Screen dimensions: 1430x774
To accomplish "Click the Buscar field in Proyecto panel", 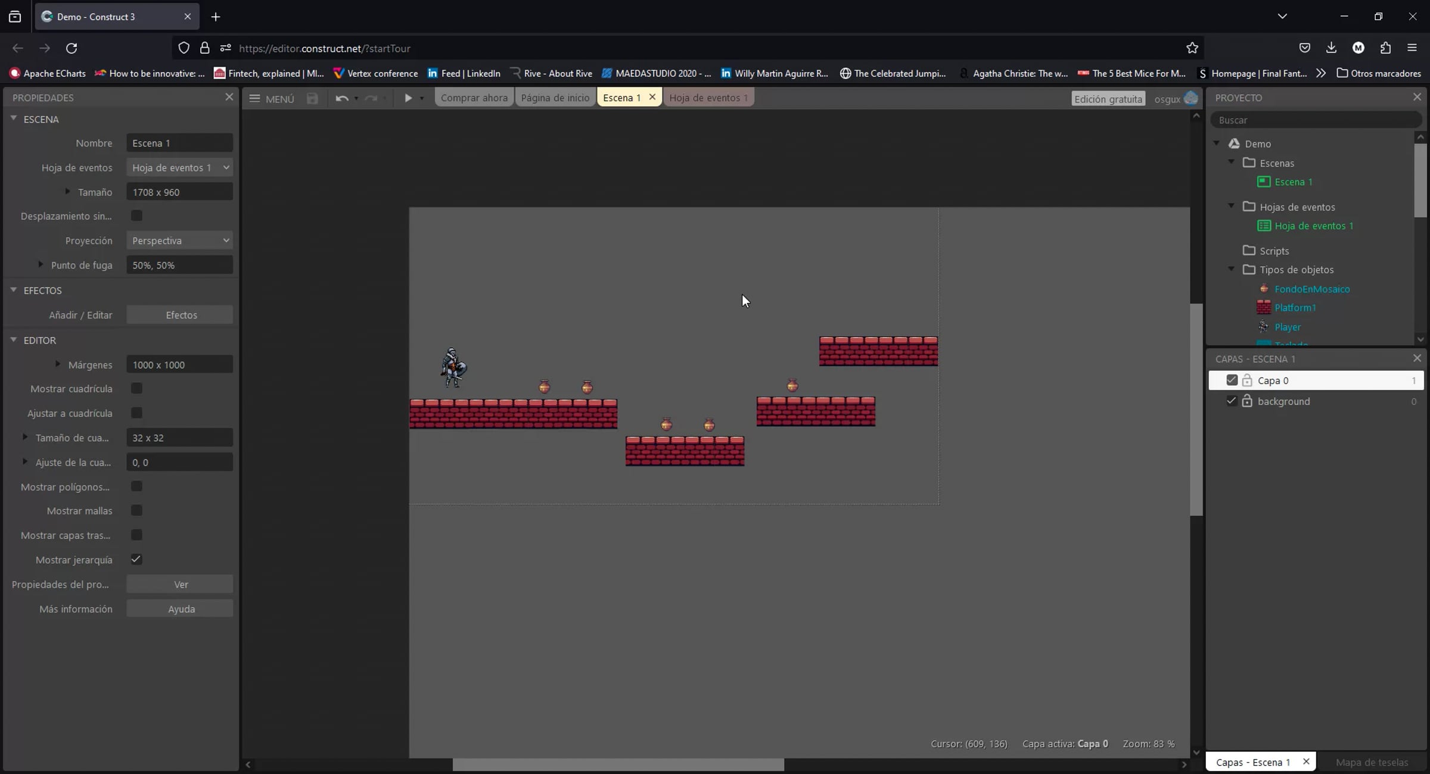I will click(x=1316, y=120).
